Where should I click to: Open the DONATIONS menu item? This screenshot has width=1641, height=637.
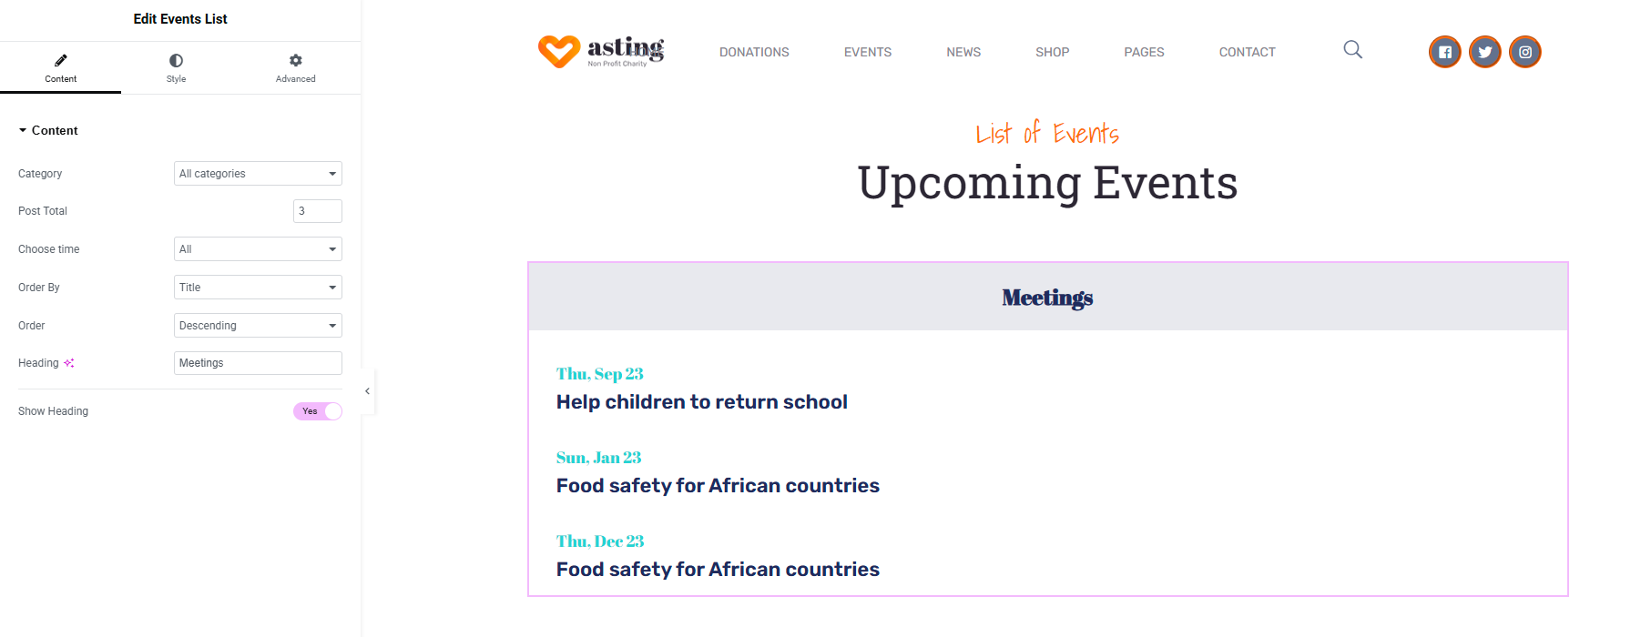(754, 52)
